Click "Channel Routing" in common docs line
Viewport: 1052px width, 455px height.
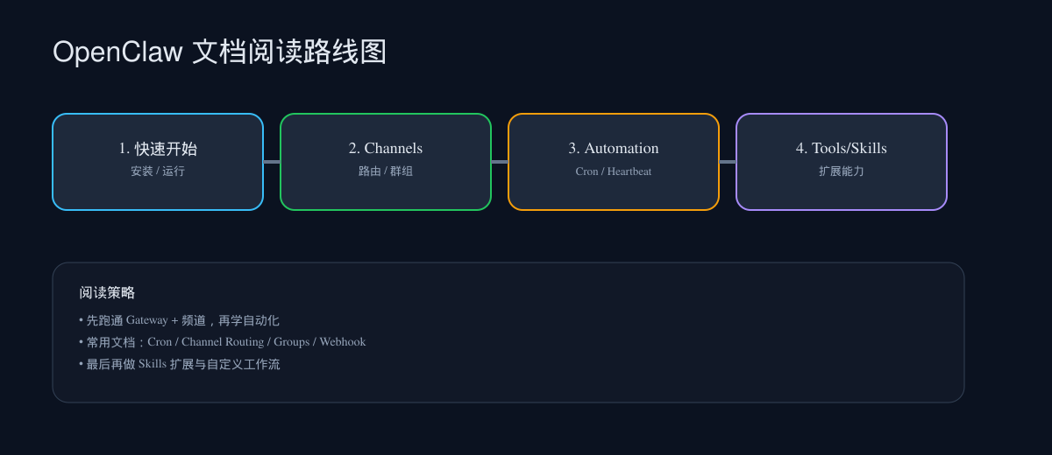(x=222, y=342)
